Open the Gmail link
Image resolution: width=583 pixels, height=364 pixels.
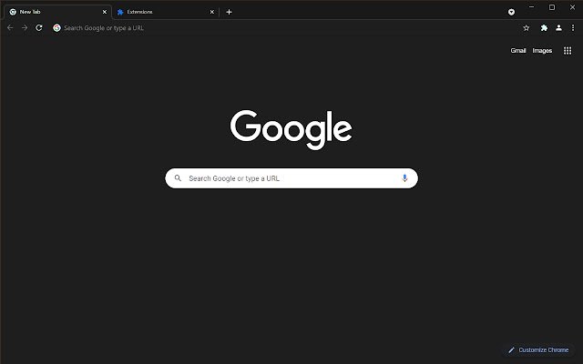click(x=518, y=51)
